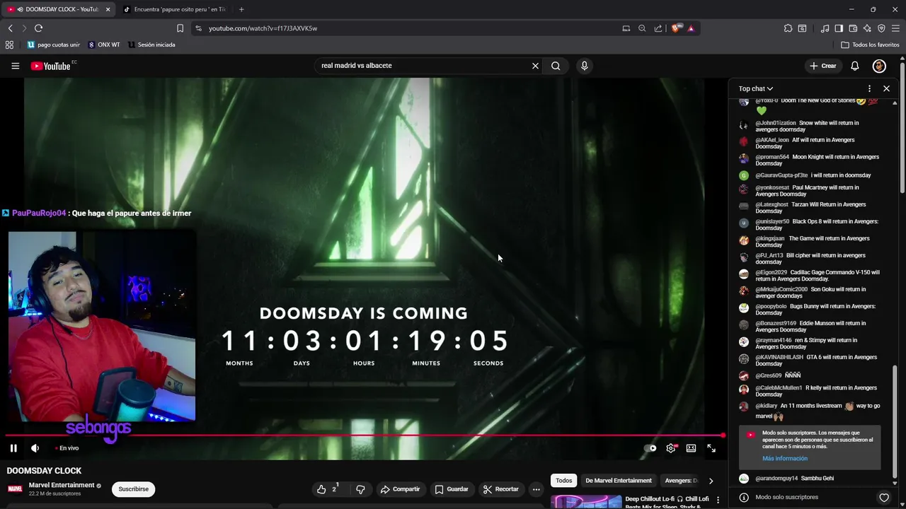
Task: Toggle browser sidebar panel
Action: tap(839, 28)
